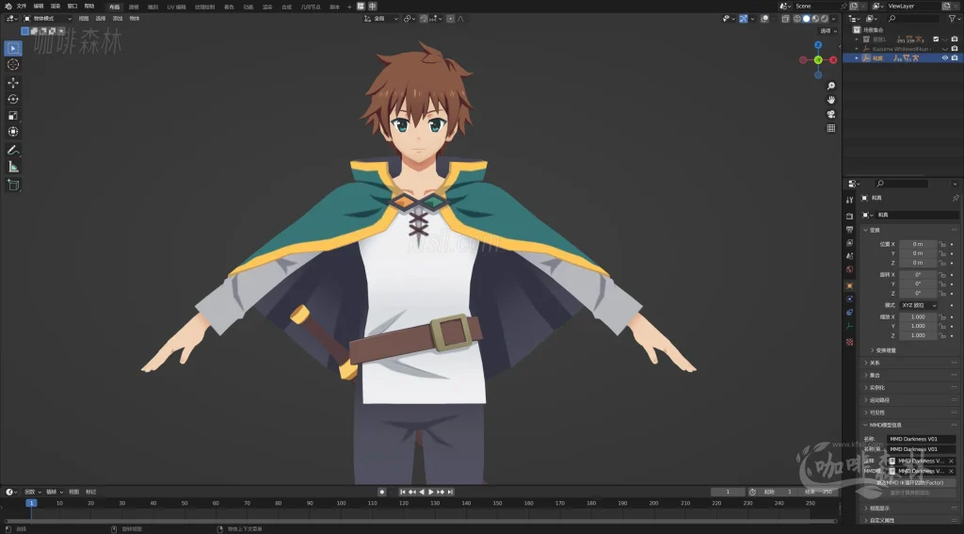Select the Select Box tool
Viewport: 964px width, 534px height.
13,48
